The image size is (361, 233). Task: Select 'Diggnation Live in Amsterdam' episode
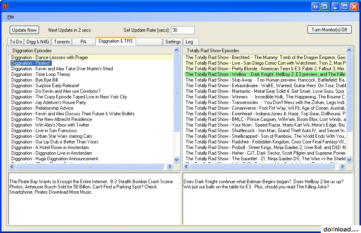point(52,153)
